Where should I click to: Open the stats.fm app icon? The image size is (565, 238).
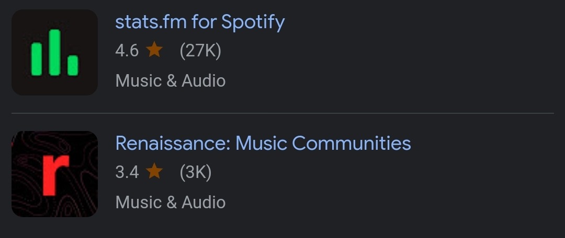coord(54,52)
